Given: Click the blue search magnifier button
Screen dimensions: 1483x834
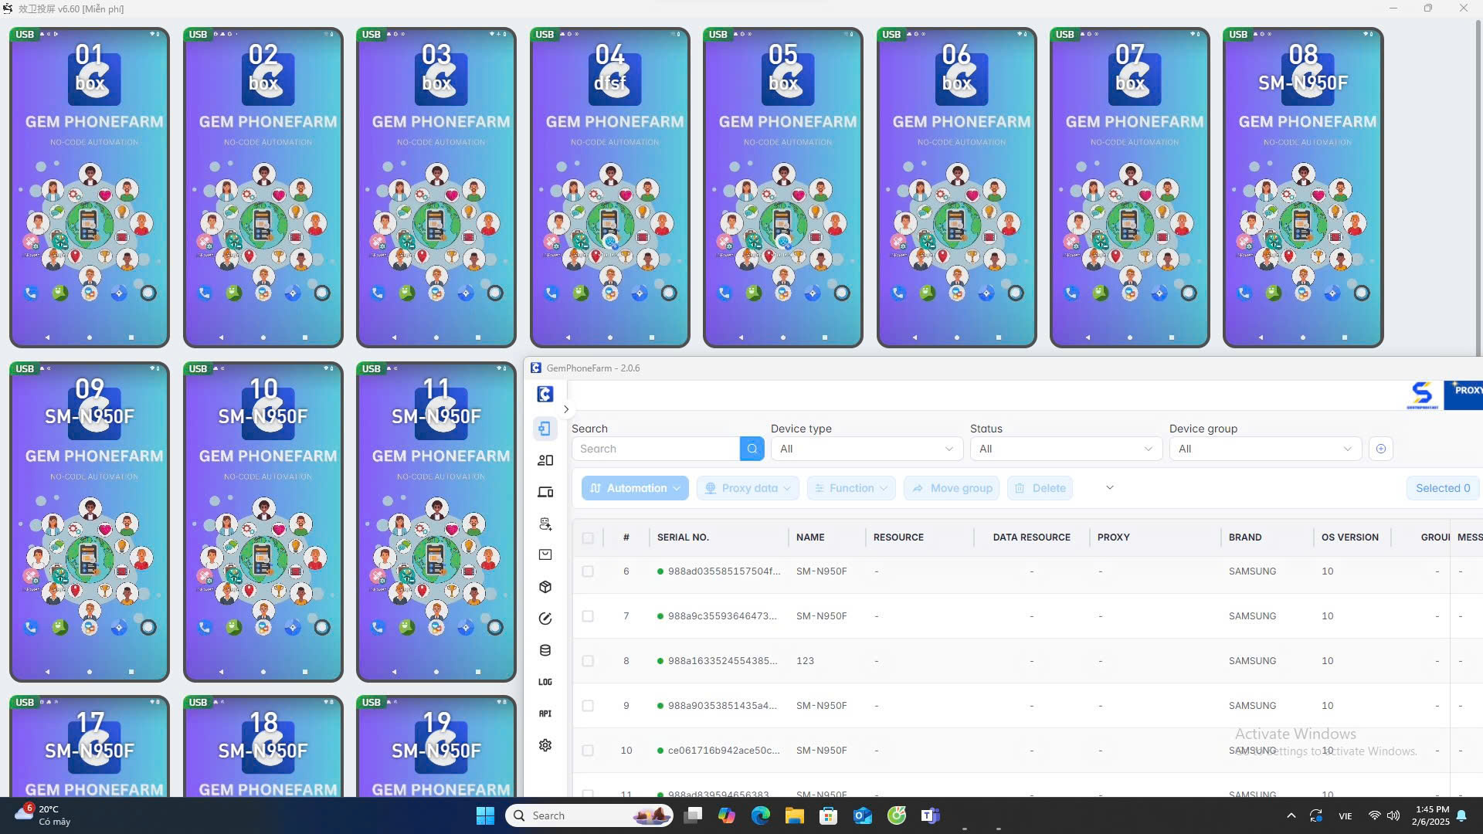Looking at the screenshot, I should pyautogui.click(x=752, y=449).
